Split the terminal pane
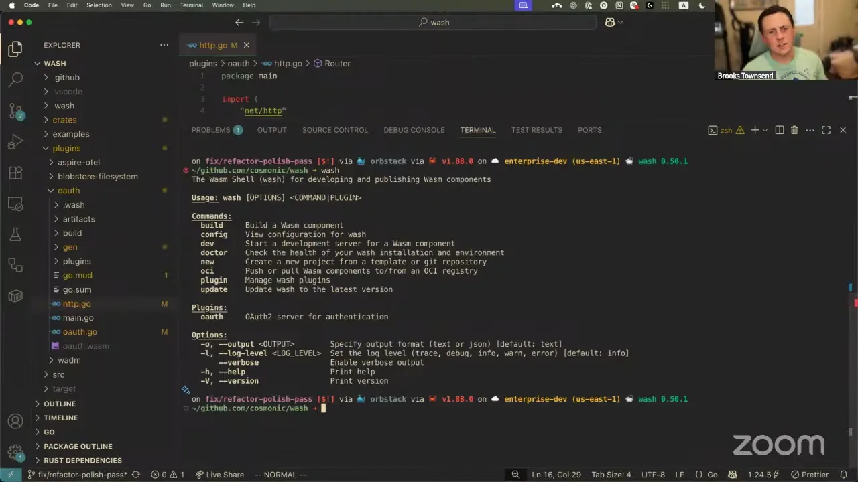858x482 pixels. [779, 130]
